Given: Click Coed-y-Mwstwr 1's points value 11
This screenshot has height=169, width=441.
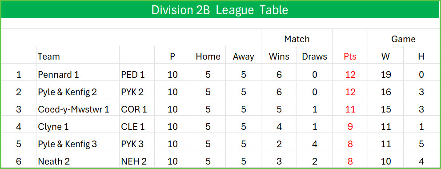Looking at the screenshot, I should tap(350, 109).
